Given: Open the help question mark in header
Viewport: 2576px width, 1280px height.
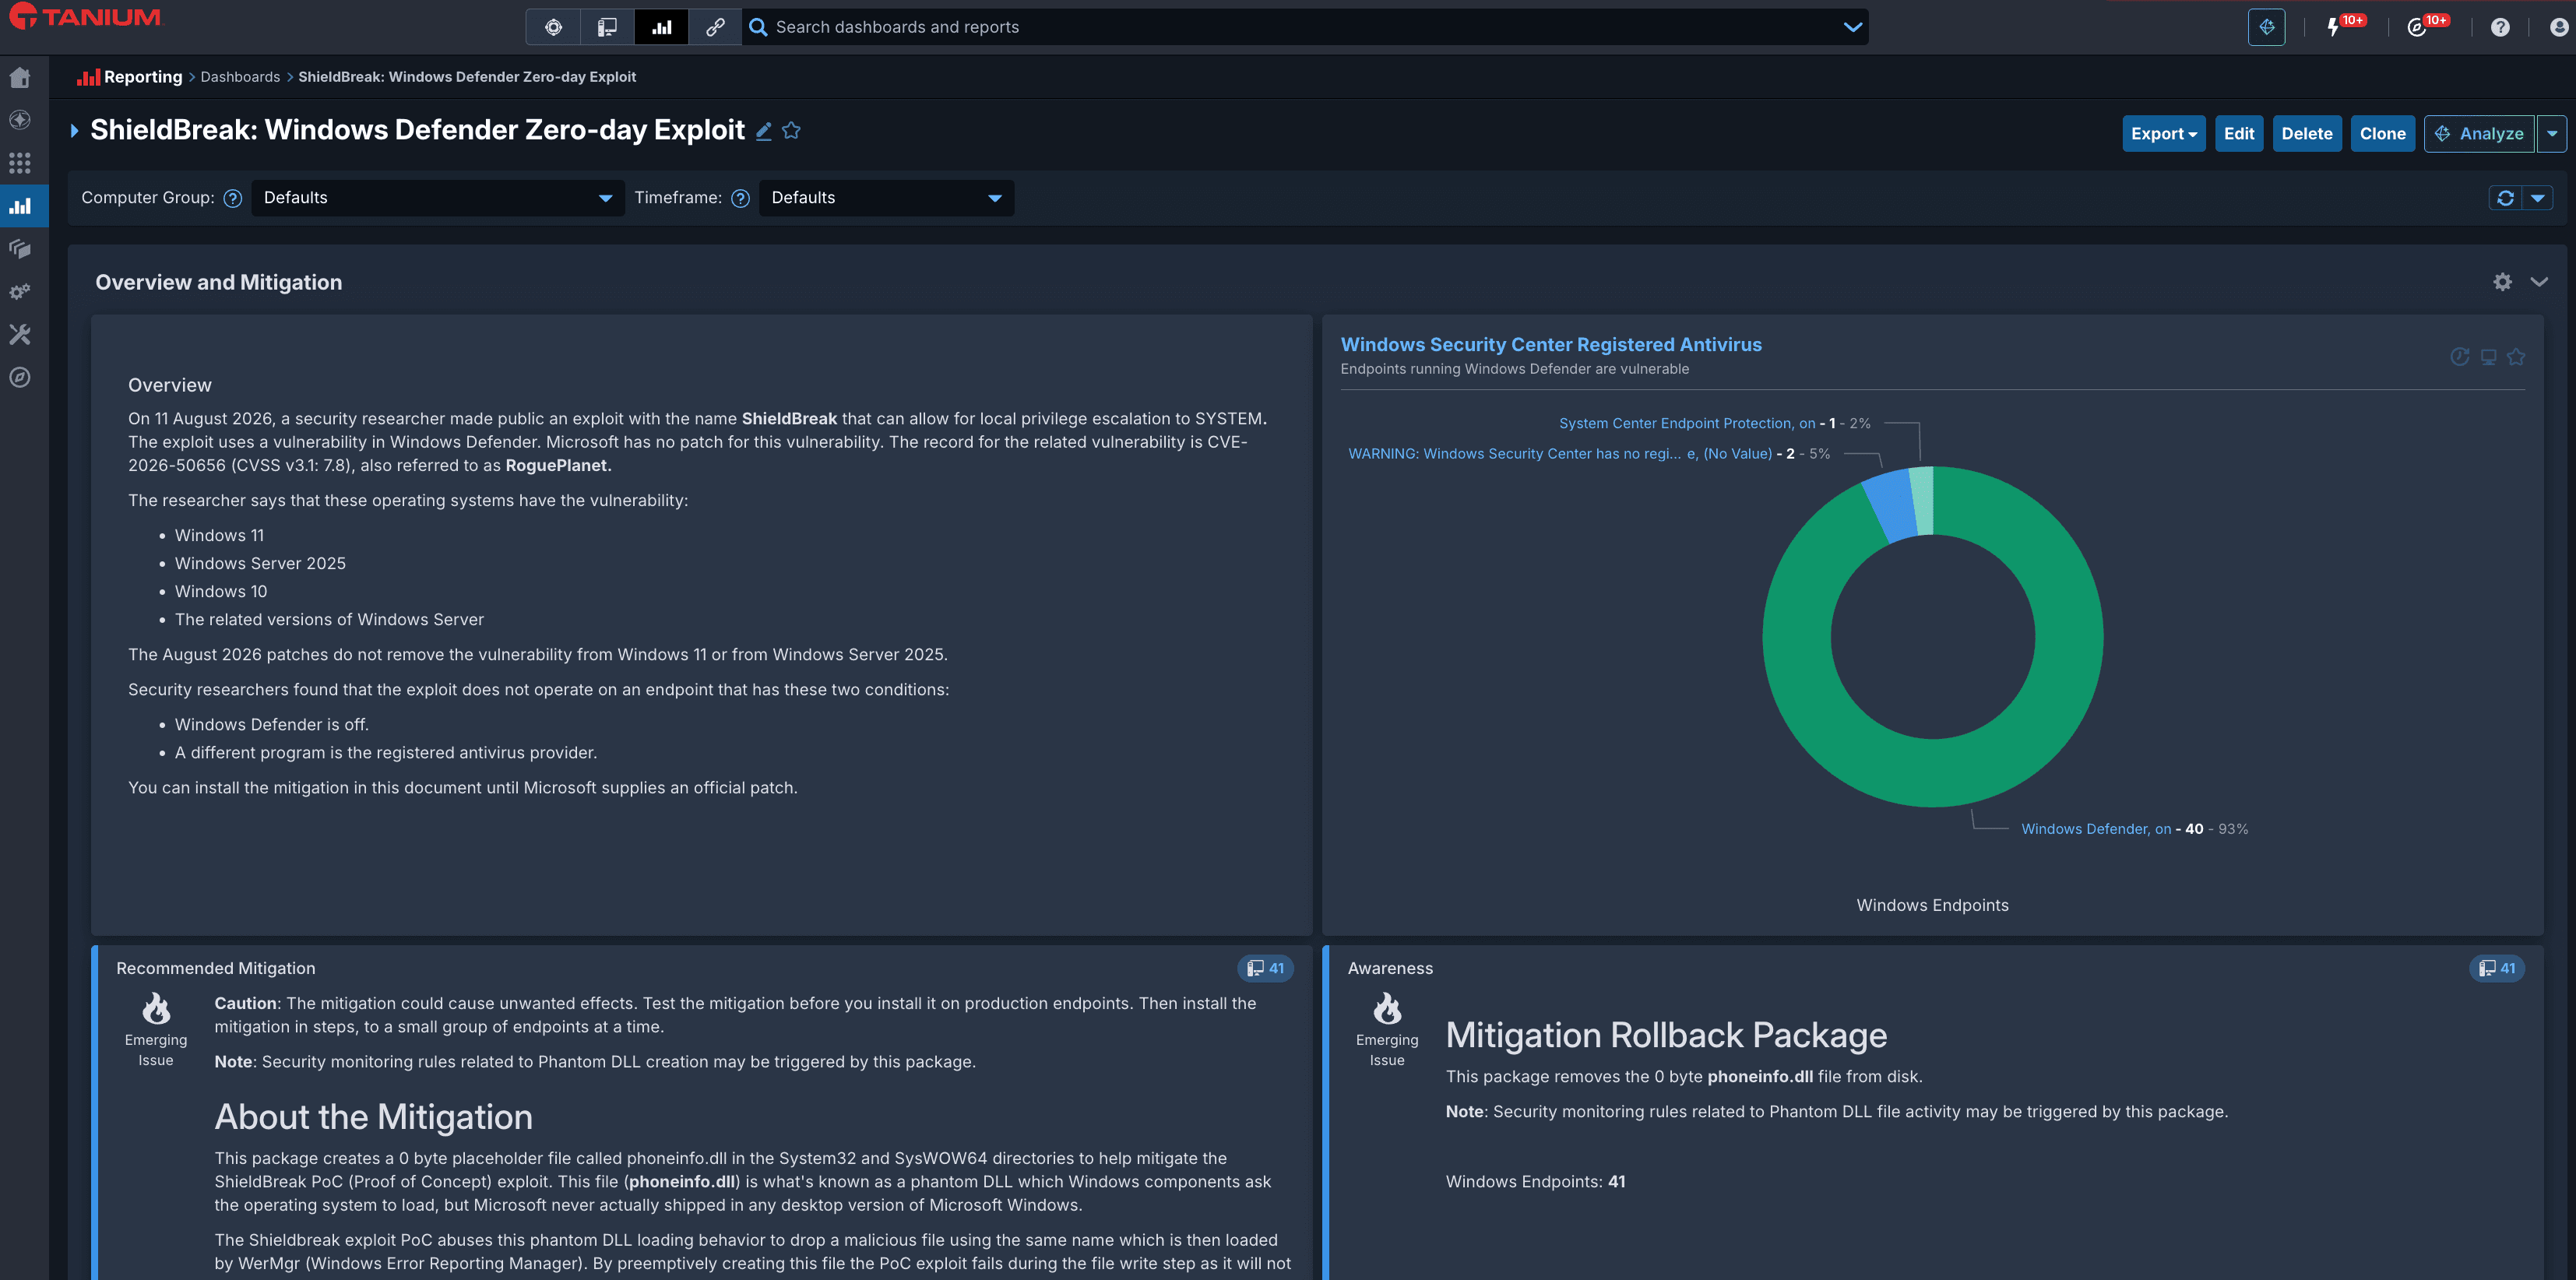Looking at the screenshot, I should [2500, 27].
